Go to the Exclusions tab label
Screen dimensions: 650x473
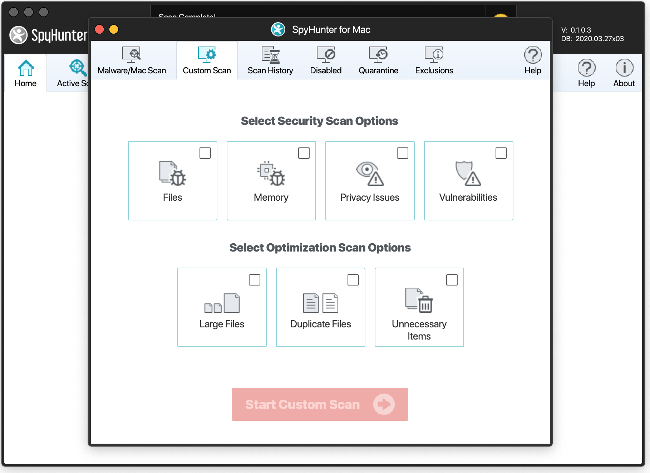click(434, 70)
